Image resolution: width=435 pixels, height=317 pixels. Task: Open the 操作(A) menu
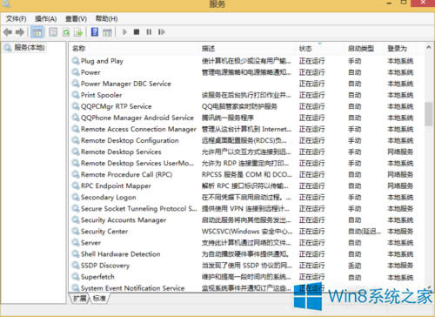[46, 19]
